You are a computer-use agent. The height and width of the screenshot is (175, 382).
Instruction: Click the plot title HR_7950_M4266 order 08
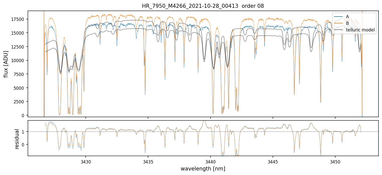[x=203, y=6]
